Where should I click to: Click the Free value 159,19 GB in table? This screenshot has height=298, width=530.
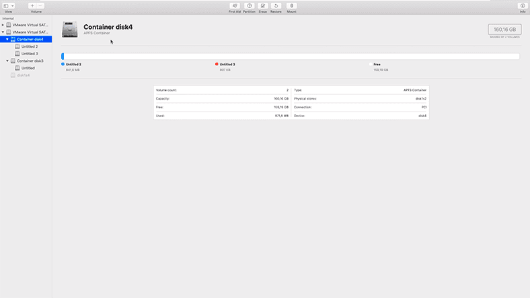[281, 107]
